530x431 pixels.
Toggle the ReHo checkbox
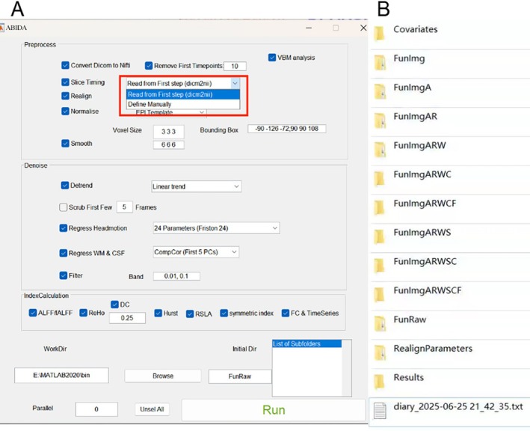83,313
